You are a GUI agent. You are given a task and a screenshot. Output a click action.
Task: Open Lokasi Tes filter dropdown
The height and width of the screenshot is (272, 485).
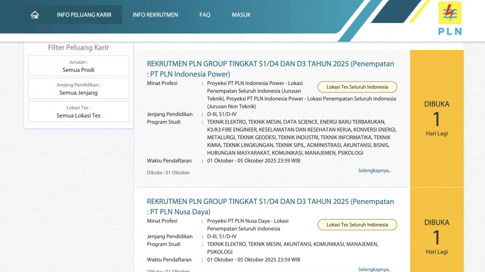click(x=78, y=111)
